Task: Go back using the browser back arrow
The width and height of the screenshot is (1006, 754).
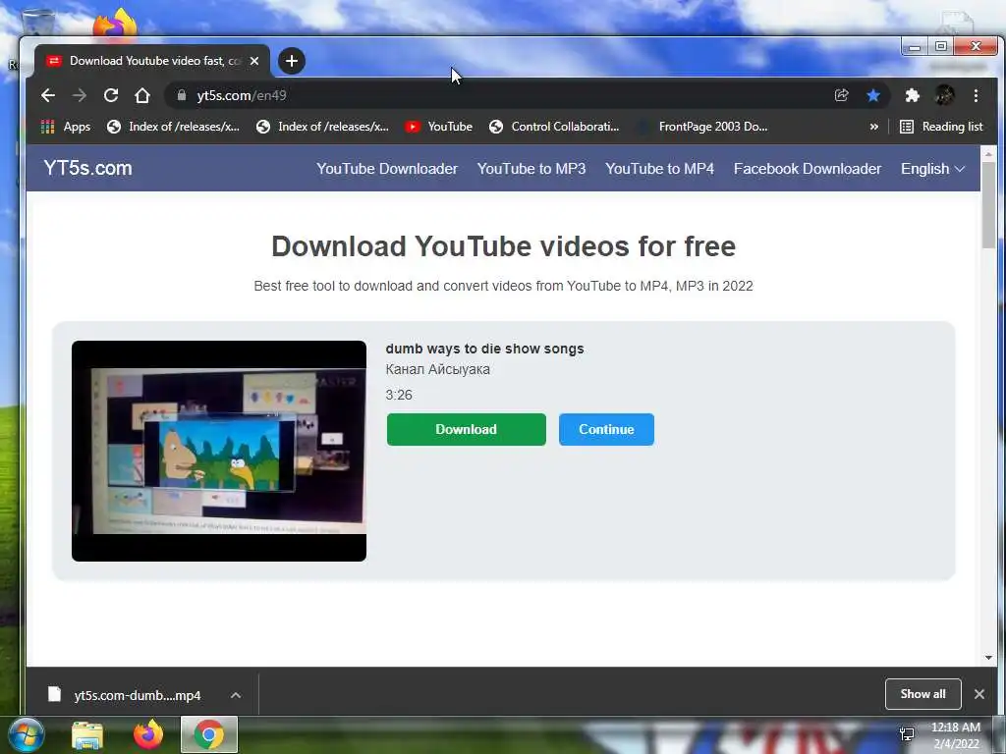Action: (x=48, y=95)
